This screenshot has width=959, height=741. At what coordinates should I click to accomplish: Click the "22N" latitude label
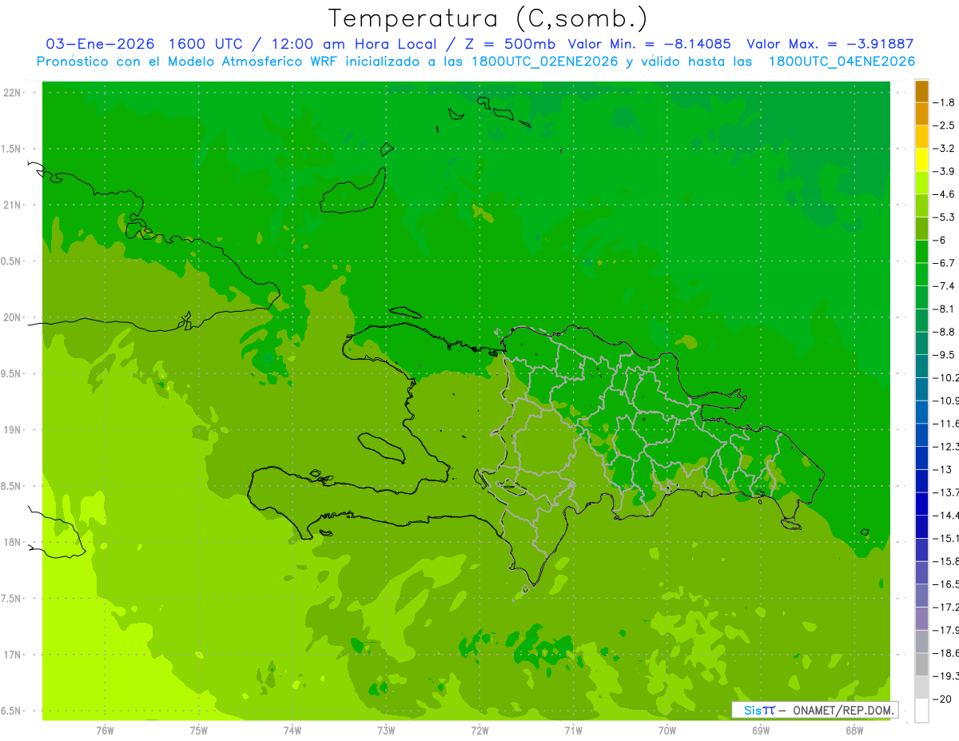pyautogui.click(x=13, y=93)
